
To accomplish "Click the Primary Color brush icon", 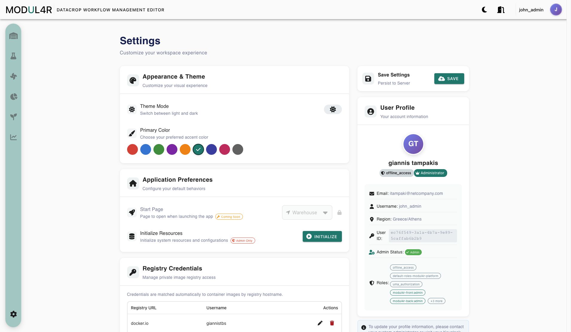I will click(132, 133).
